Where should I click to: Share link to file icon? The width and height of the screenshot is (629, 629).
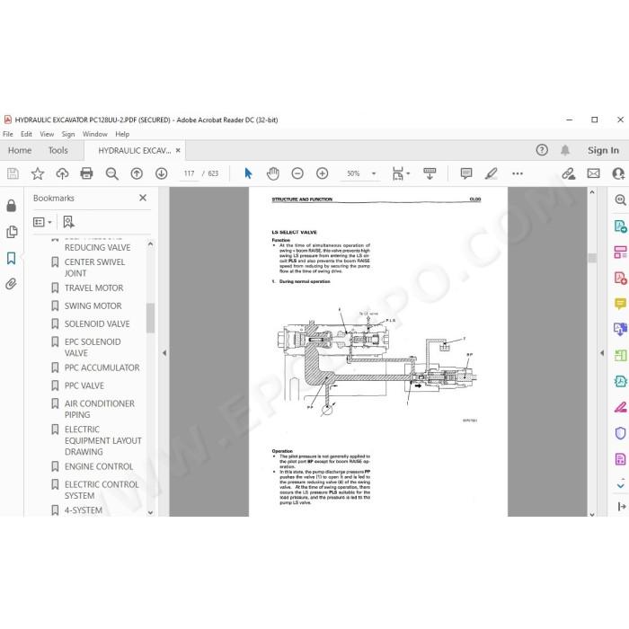568,173
